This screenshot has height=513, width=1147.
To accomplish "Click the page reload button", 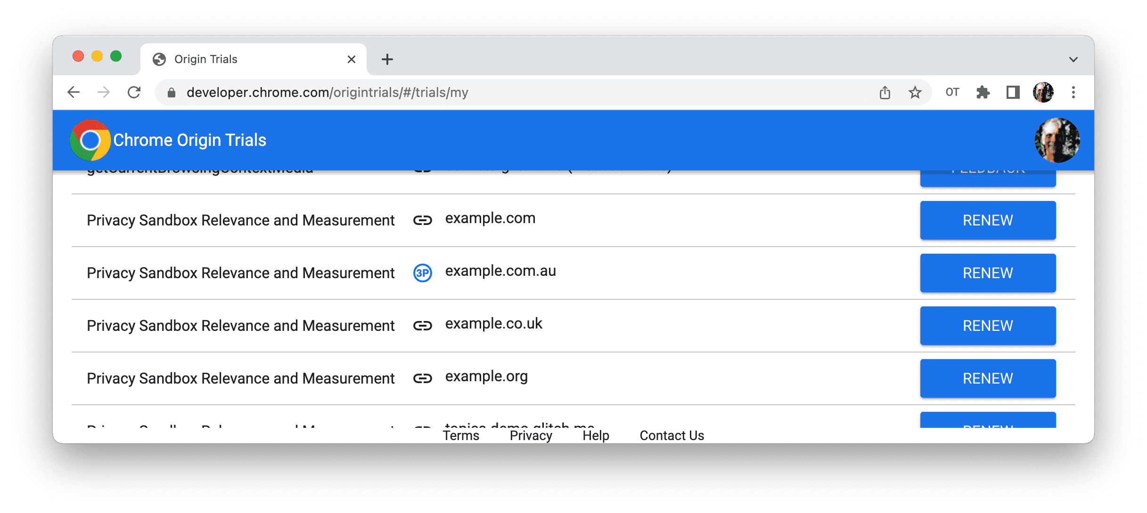I will click(x=134, y=92).
